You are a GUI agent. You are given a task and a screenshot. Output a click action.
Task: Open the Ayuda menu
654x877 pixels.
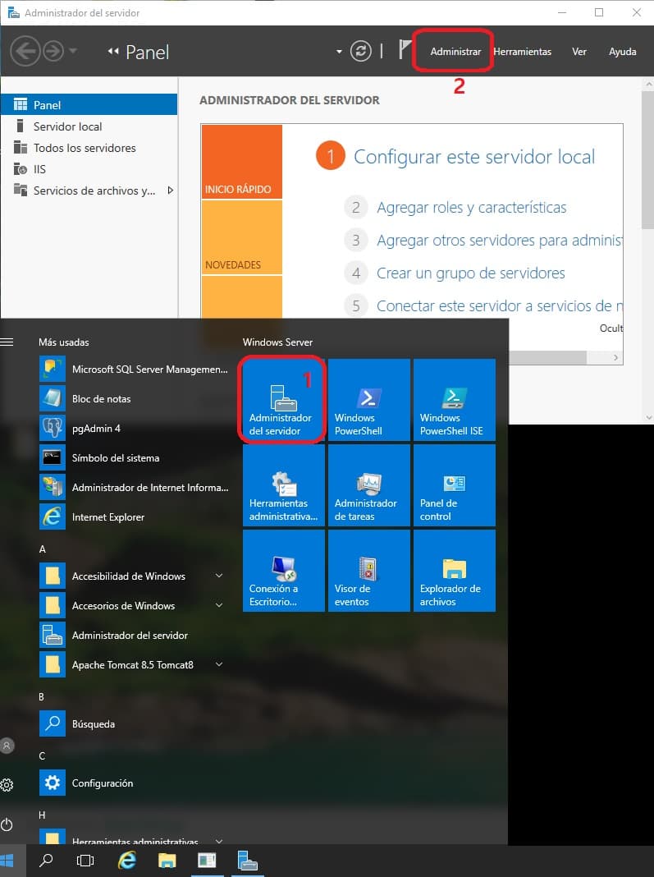point(623,52)
